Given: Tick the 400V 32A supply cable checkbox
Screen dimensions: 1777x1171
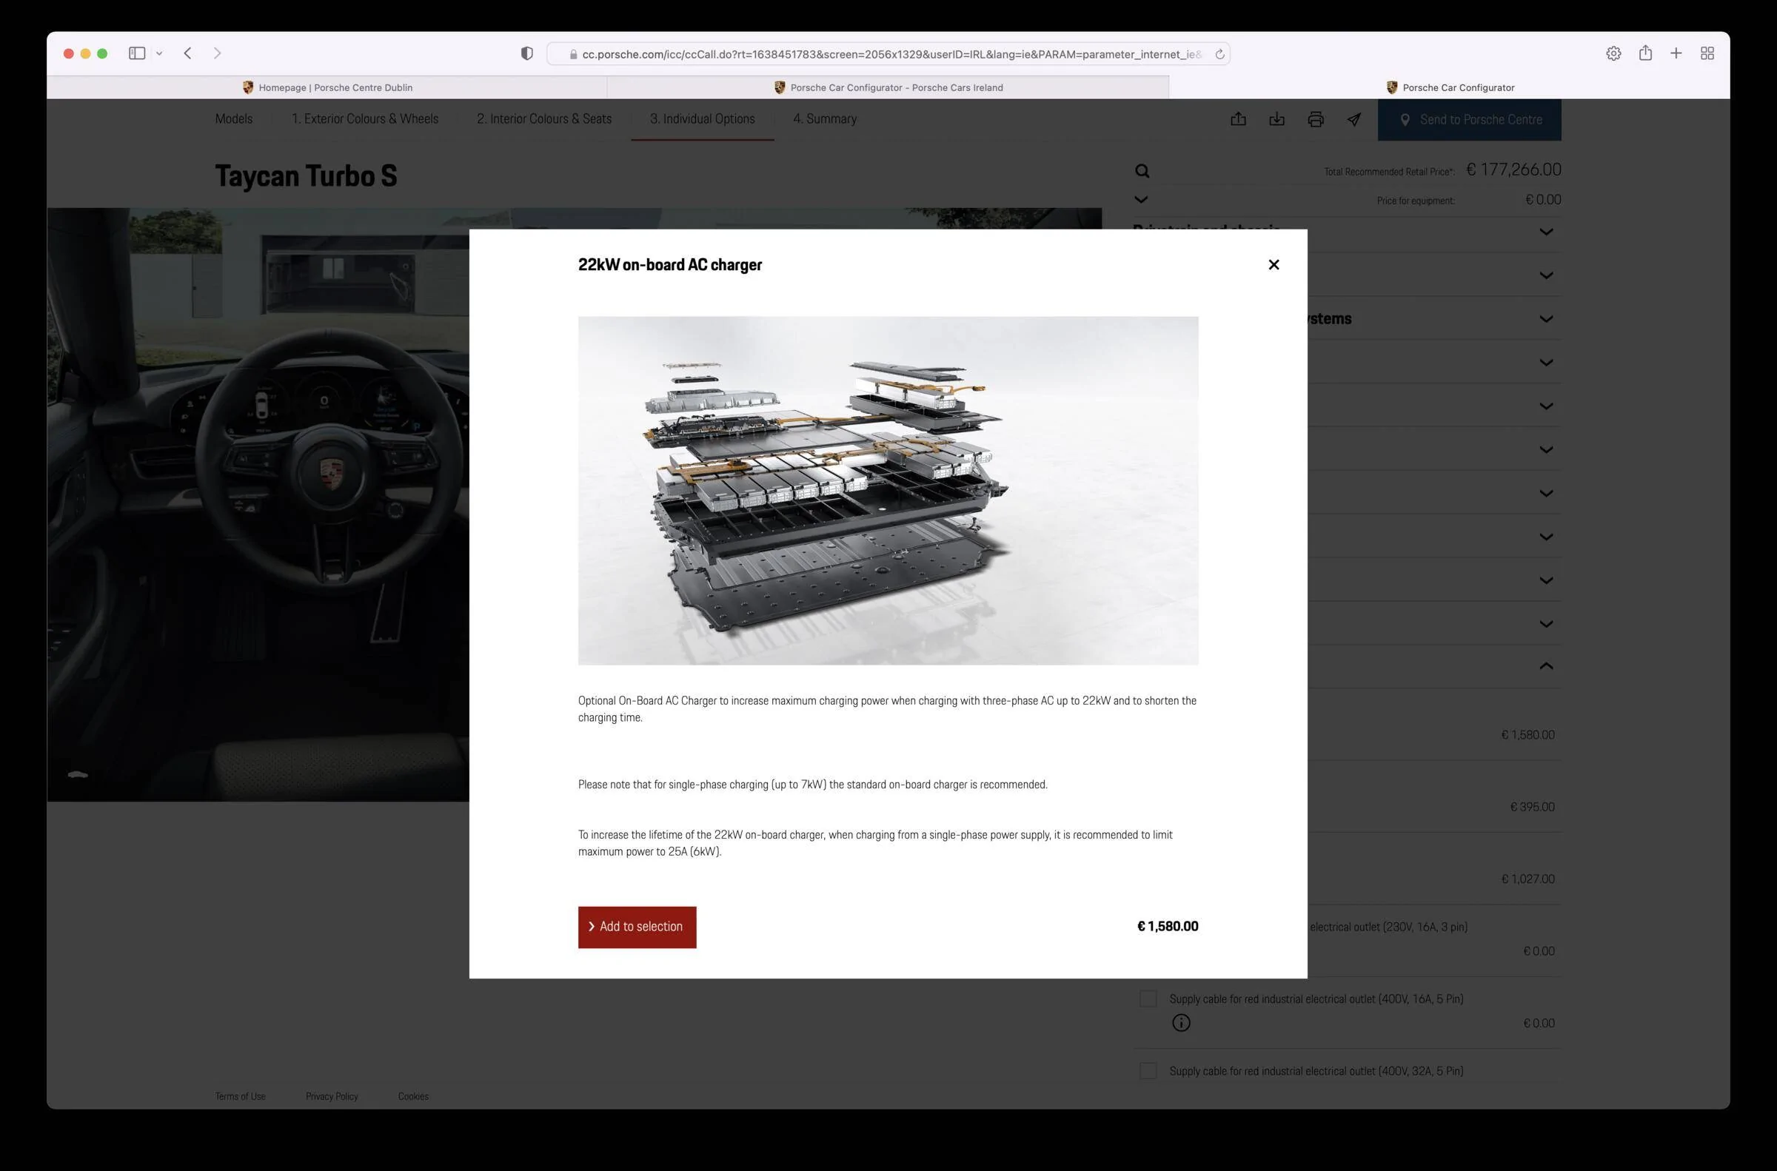Looking at the screenshot, I should click(x=1148, y=1071).
